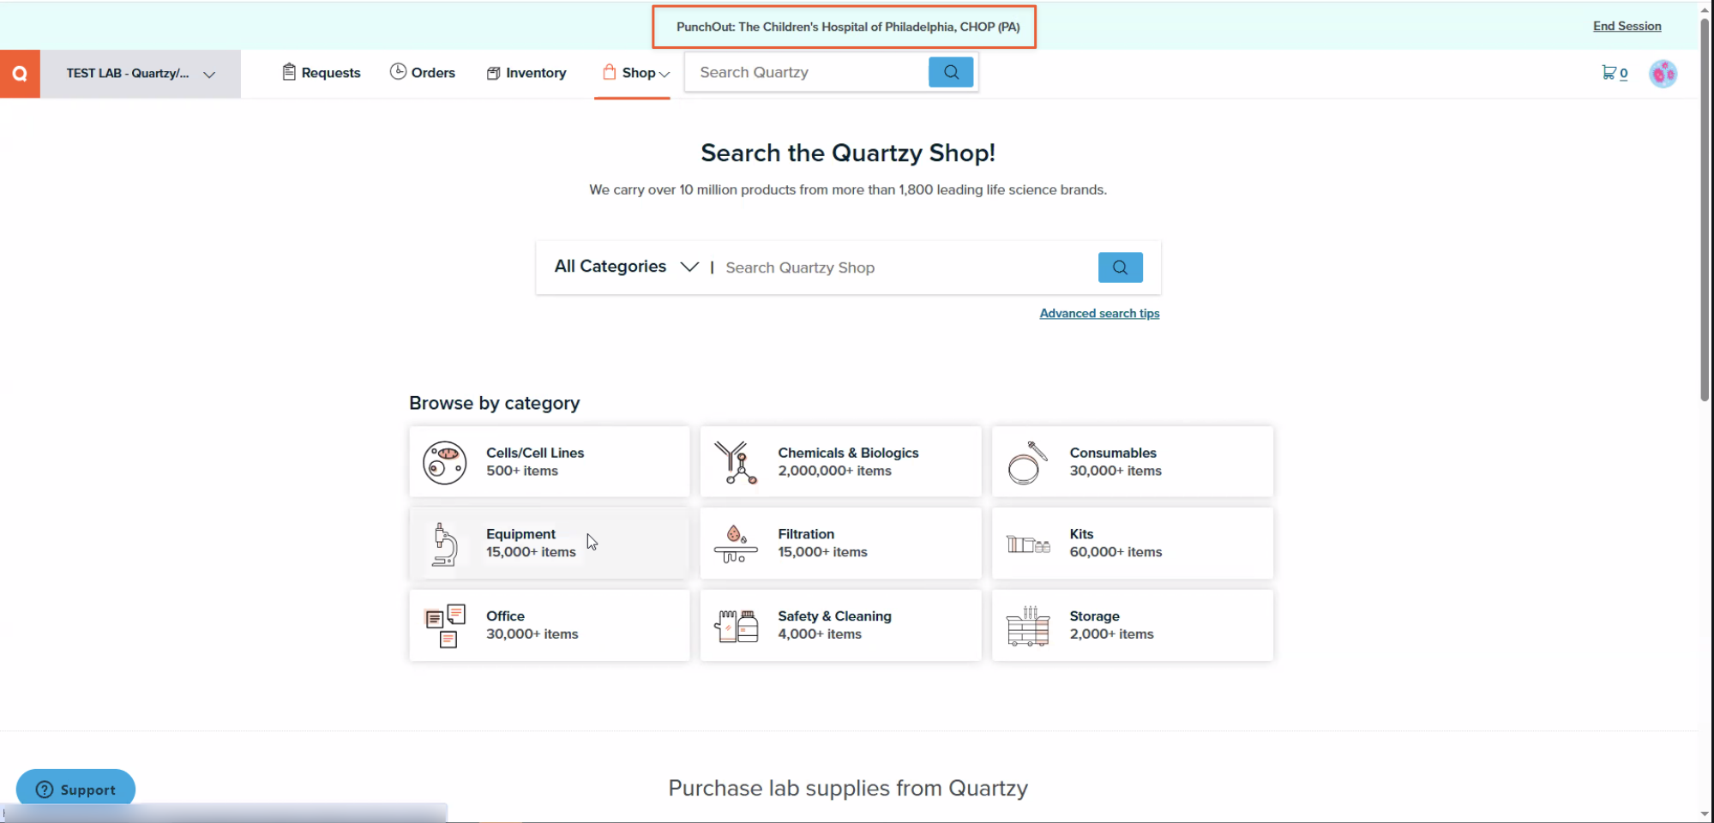This screenshot has width=1714, height=823.
Task: Browse the Chemicals & Biologics category
Action: [841, 461]
